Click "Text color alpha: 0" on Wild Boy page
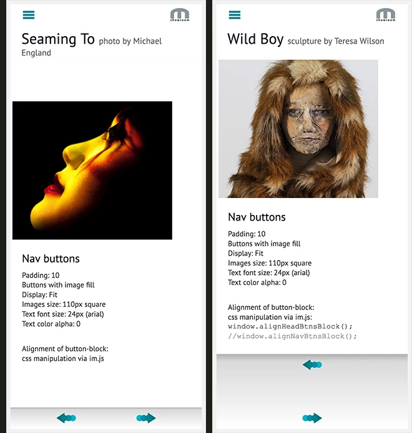The image size is (412, 433). pos(257,282)
